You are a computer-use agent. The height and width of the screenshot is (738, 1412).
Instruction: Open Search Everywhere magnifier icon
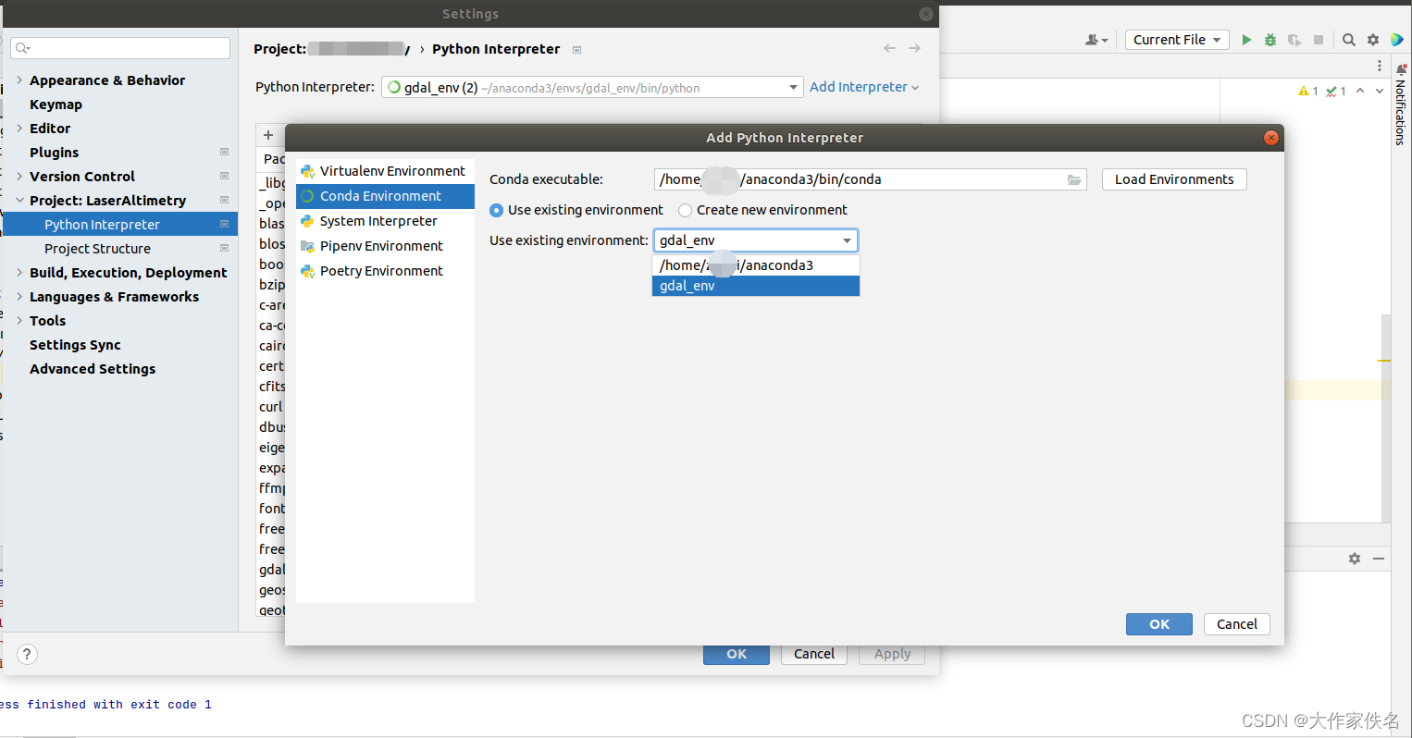click(1348, 40)
